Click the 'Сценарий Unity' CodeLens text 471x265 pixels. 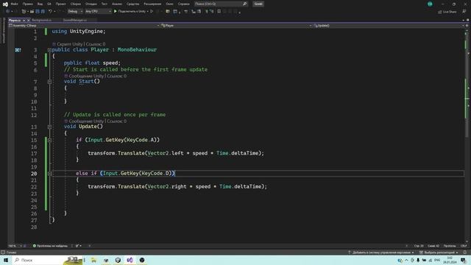(69, 44)
